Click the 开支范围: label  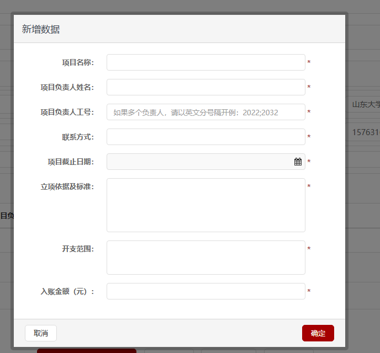(x=78, y=249)
